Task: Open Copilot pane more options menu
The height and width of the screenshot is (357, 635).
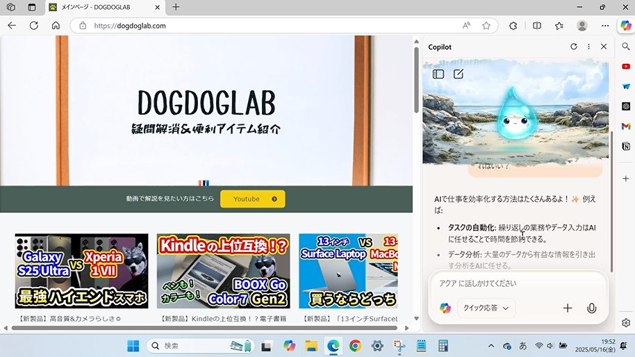Action: point(588,47)
